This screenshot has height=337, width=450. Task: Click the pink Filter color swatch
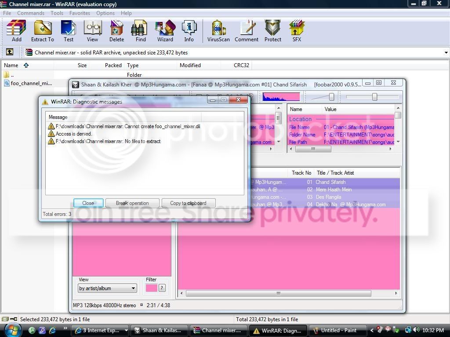(151, 288)
